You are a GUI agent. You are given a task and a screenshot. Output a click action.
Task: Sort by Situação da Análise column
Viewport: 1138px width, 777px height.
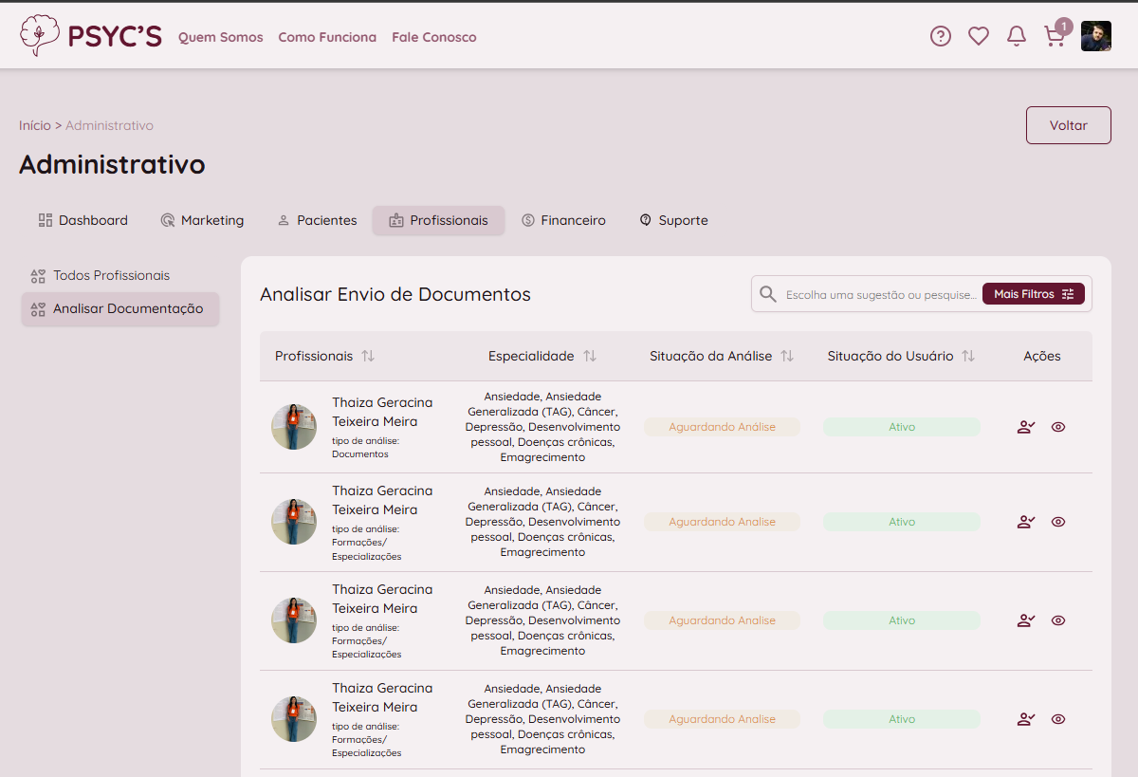[787, 356]
